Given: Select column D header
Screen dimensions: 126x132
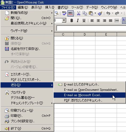Looking at the screenshot, I should pos(85,34).
